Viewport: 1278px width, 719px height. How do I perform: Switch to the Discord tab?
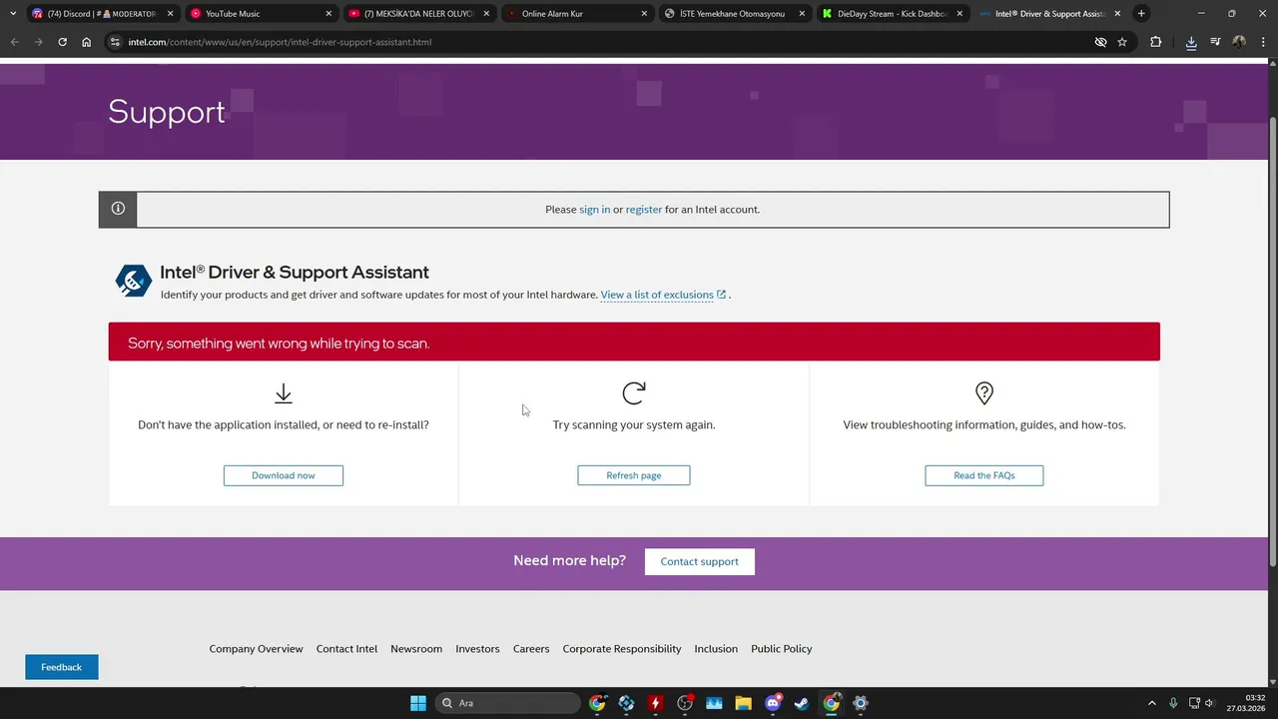102,14
